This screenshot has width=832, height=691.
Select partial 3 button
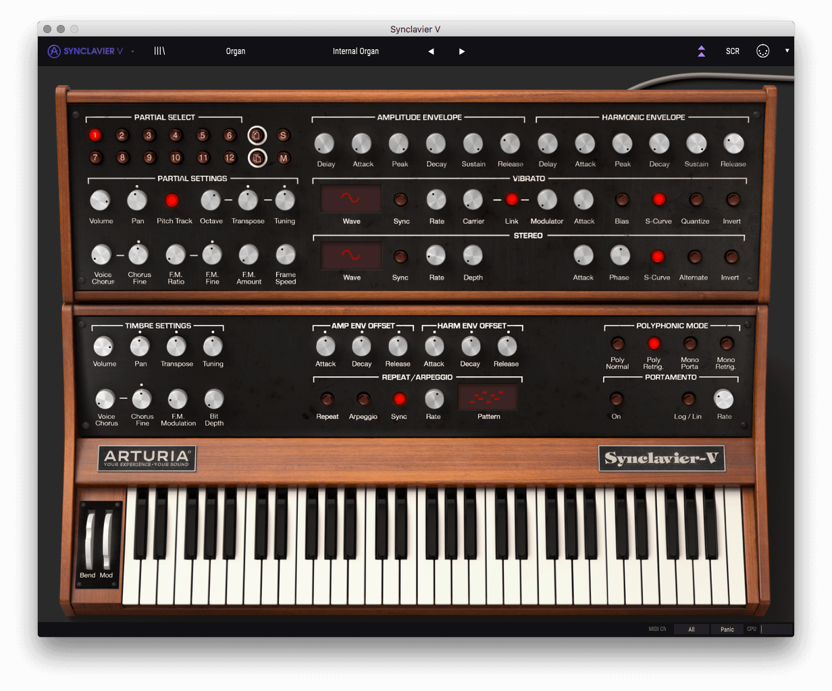(149, 136)
